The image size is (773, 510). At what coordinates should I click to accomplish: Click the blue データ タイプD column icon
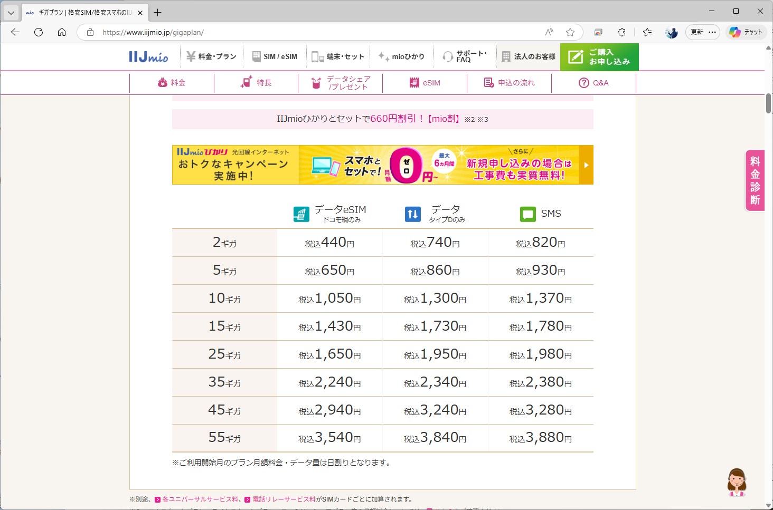point(412,213)
